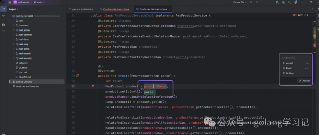319x135 pixels.
Task: Click the green typos count 4
Action: coord(306,15)
